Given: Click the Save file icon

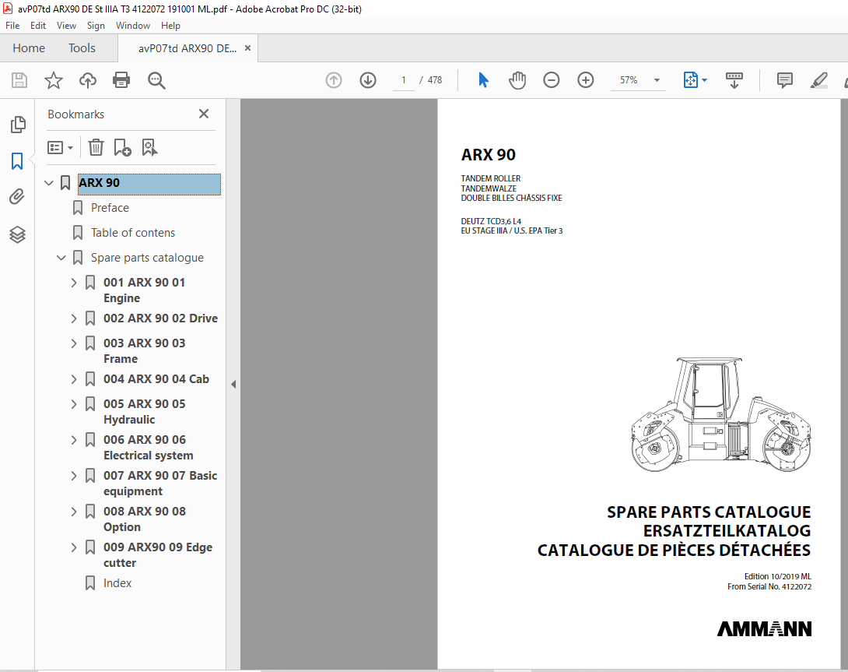Looking at the screenshot, I should [19, 81].
